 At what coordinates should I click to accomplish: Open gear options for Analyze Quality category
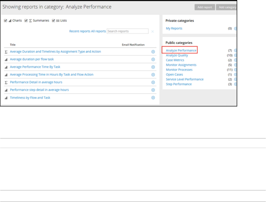[x=235, y=55]
